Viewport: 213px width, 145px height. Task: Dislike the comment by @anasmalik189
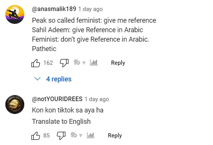coord(64,63)
